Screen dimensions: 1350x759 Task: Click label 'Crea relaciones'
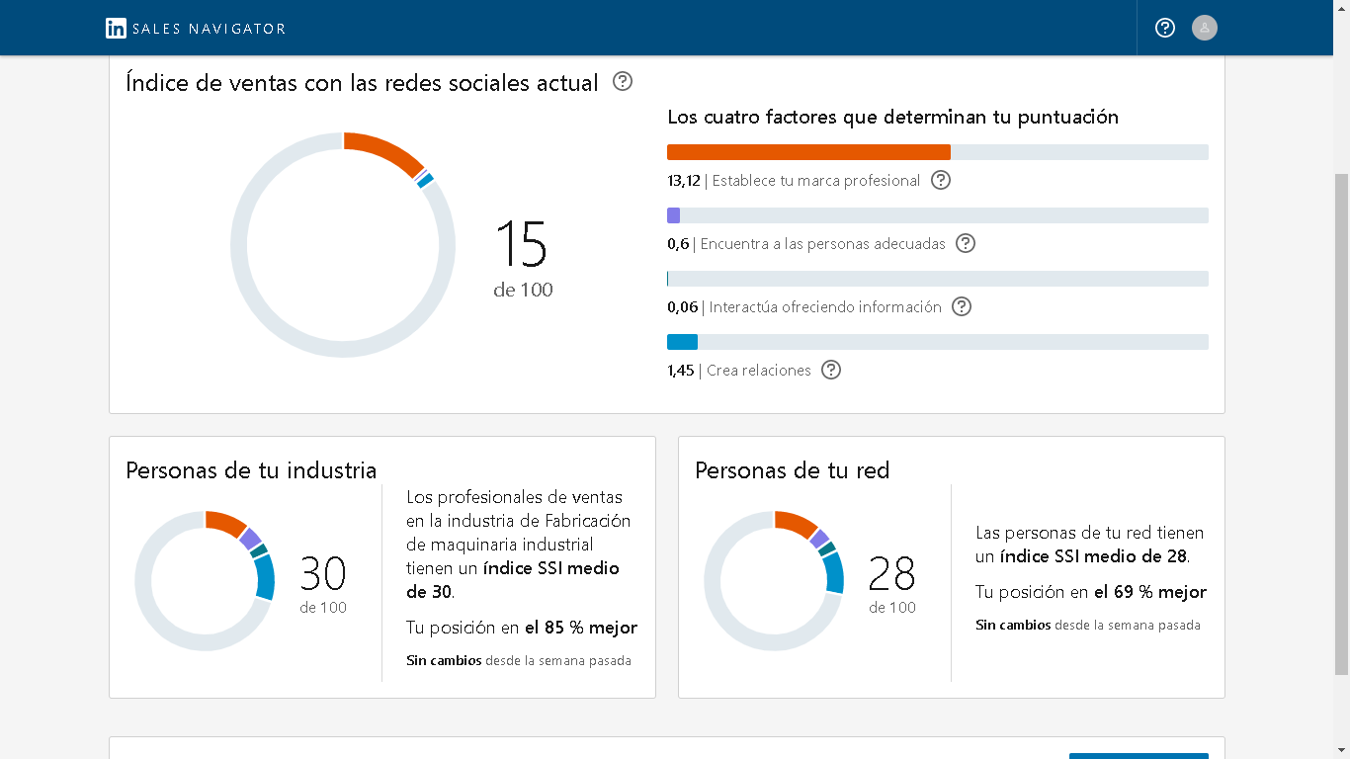(759, 371)
